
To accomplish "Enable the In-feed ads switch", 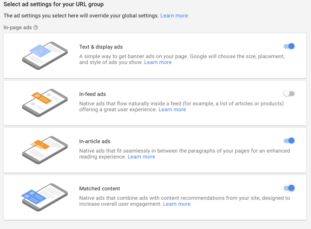I will pos(289,94).
